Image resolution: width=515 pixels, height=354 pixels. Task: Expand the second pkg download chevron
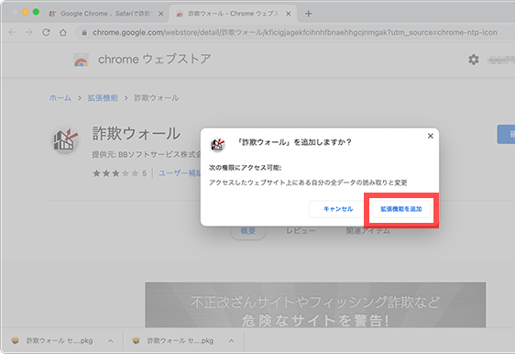tap(232, 341)
